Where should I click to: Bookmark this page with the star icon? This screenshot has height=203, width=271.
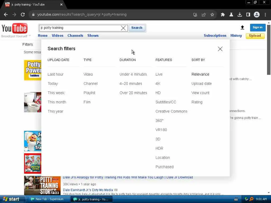[x=212, y=15]
